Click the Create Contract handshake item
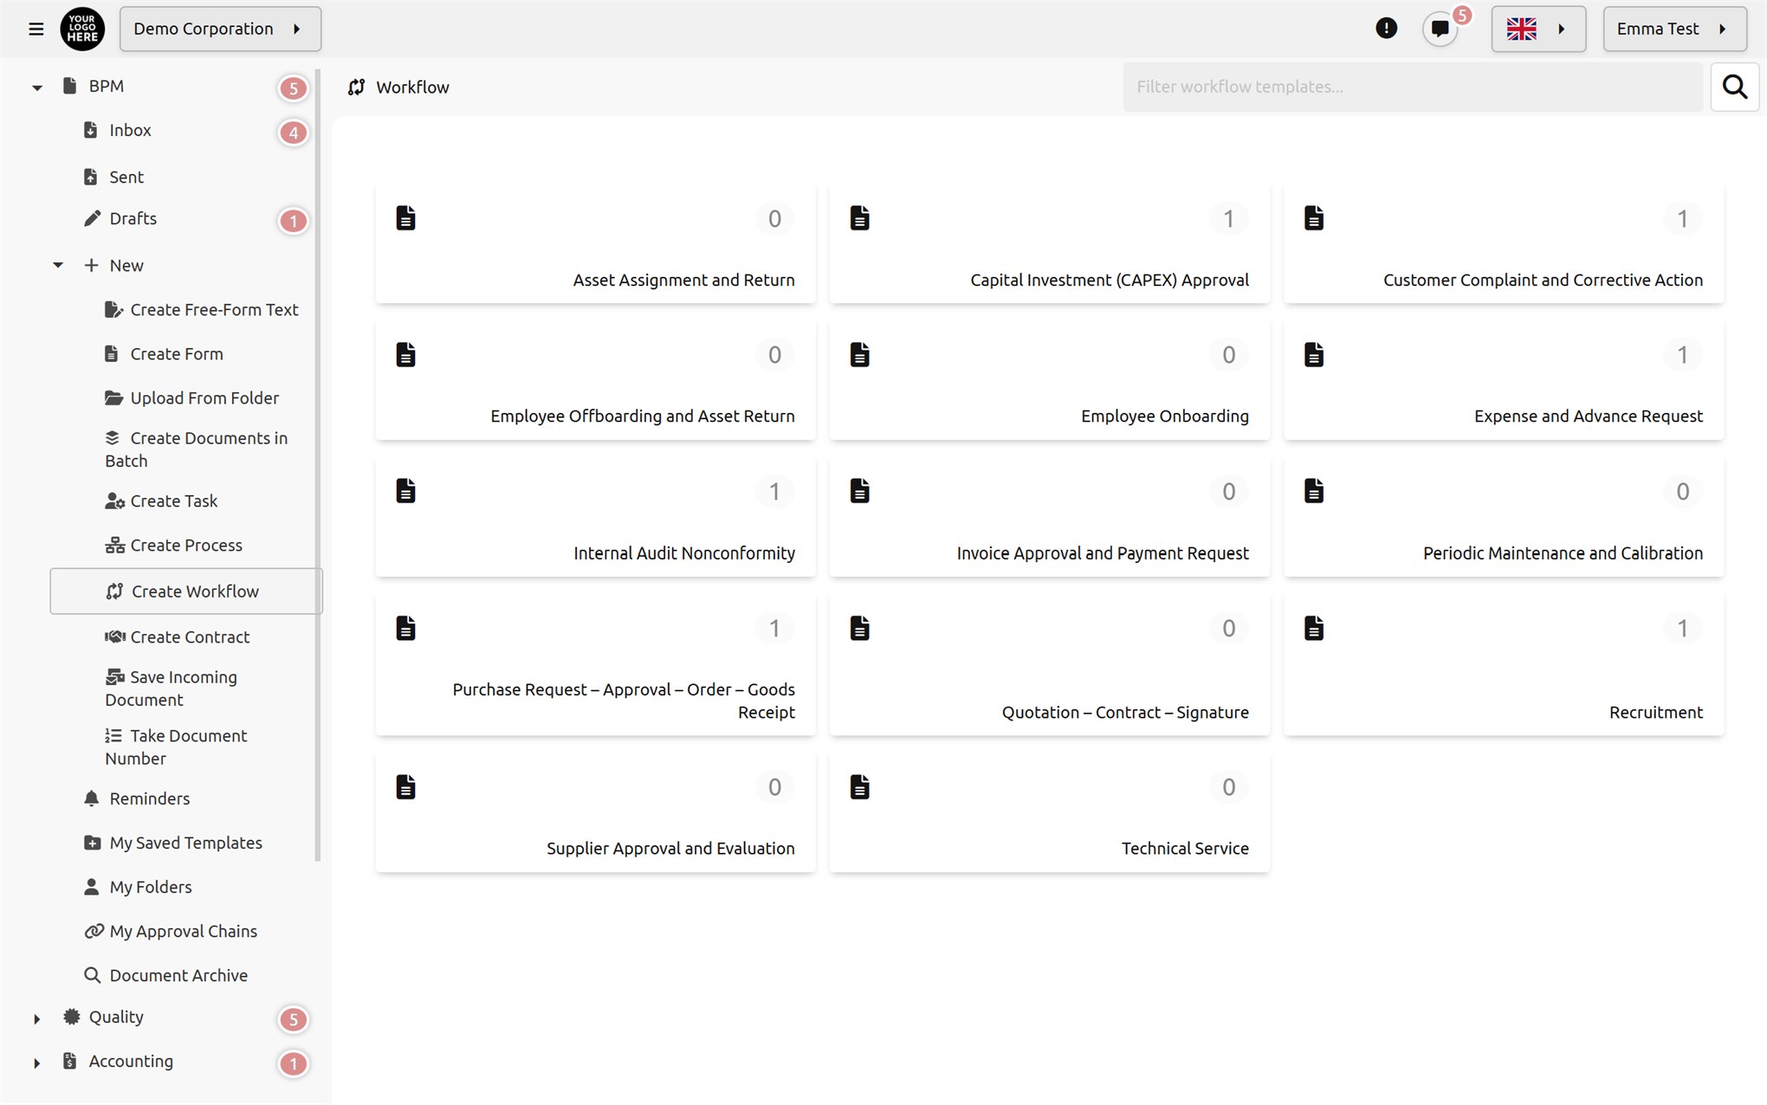This screenshot has width=1767, height=1105. [190, 637]
